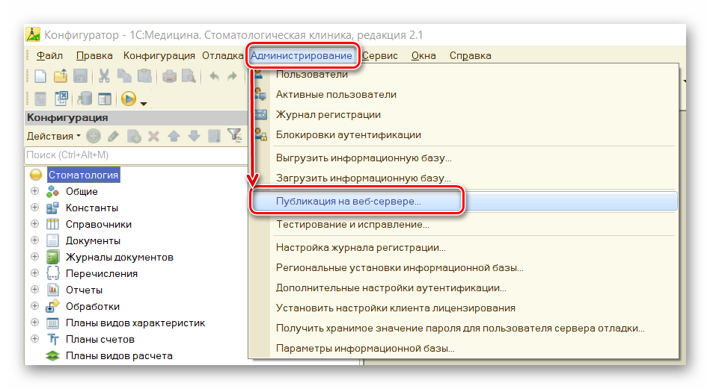
Task: Click the Edit pencil icon in Configuration panel
Action: [x=113, y=136]
